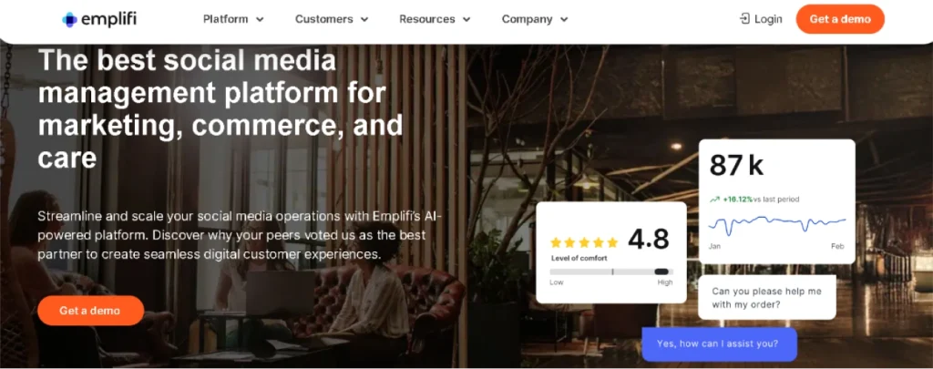Click the 4.8 rating score
The width and height of the screenshot is (933, 369).
(649, 240)
